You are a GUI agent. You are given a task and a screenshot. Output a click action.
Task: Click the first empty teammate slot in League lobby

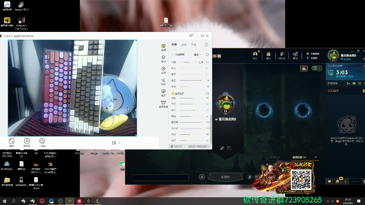point(264,110)
